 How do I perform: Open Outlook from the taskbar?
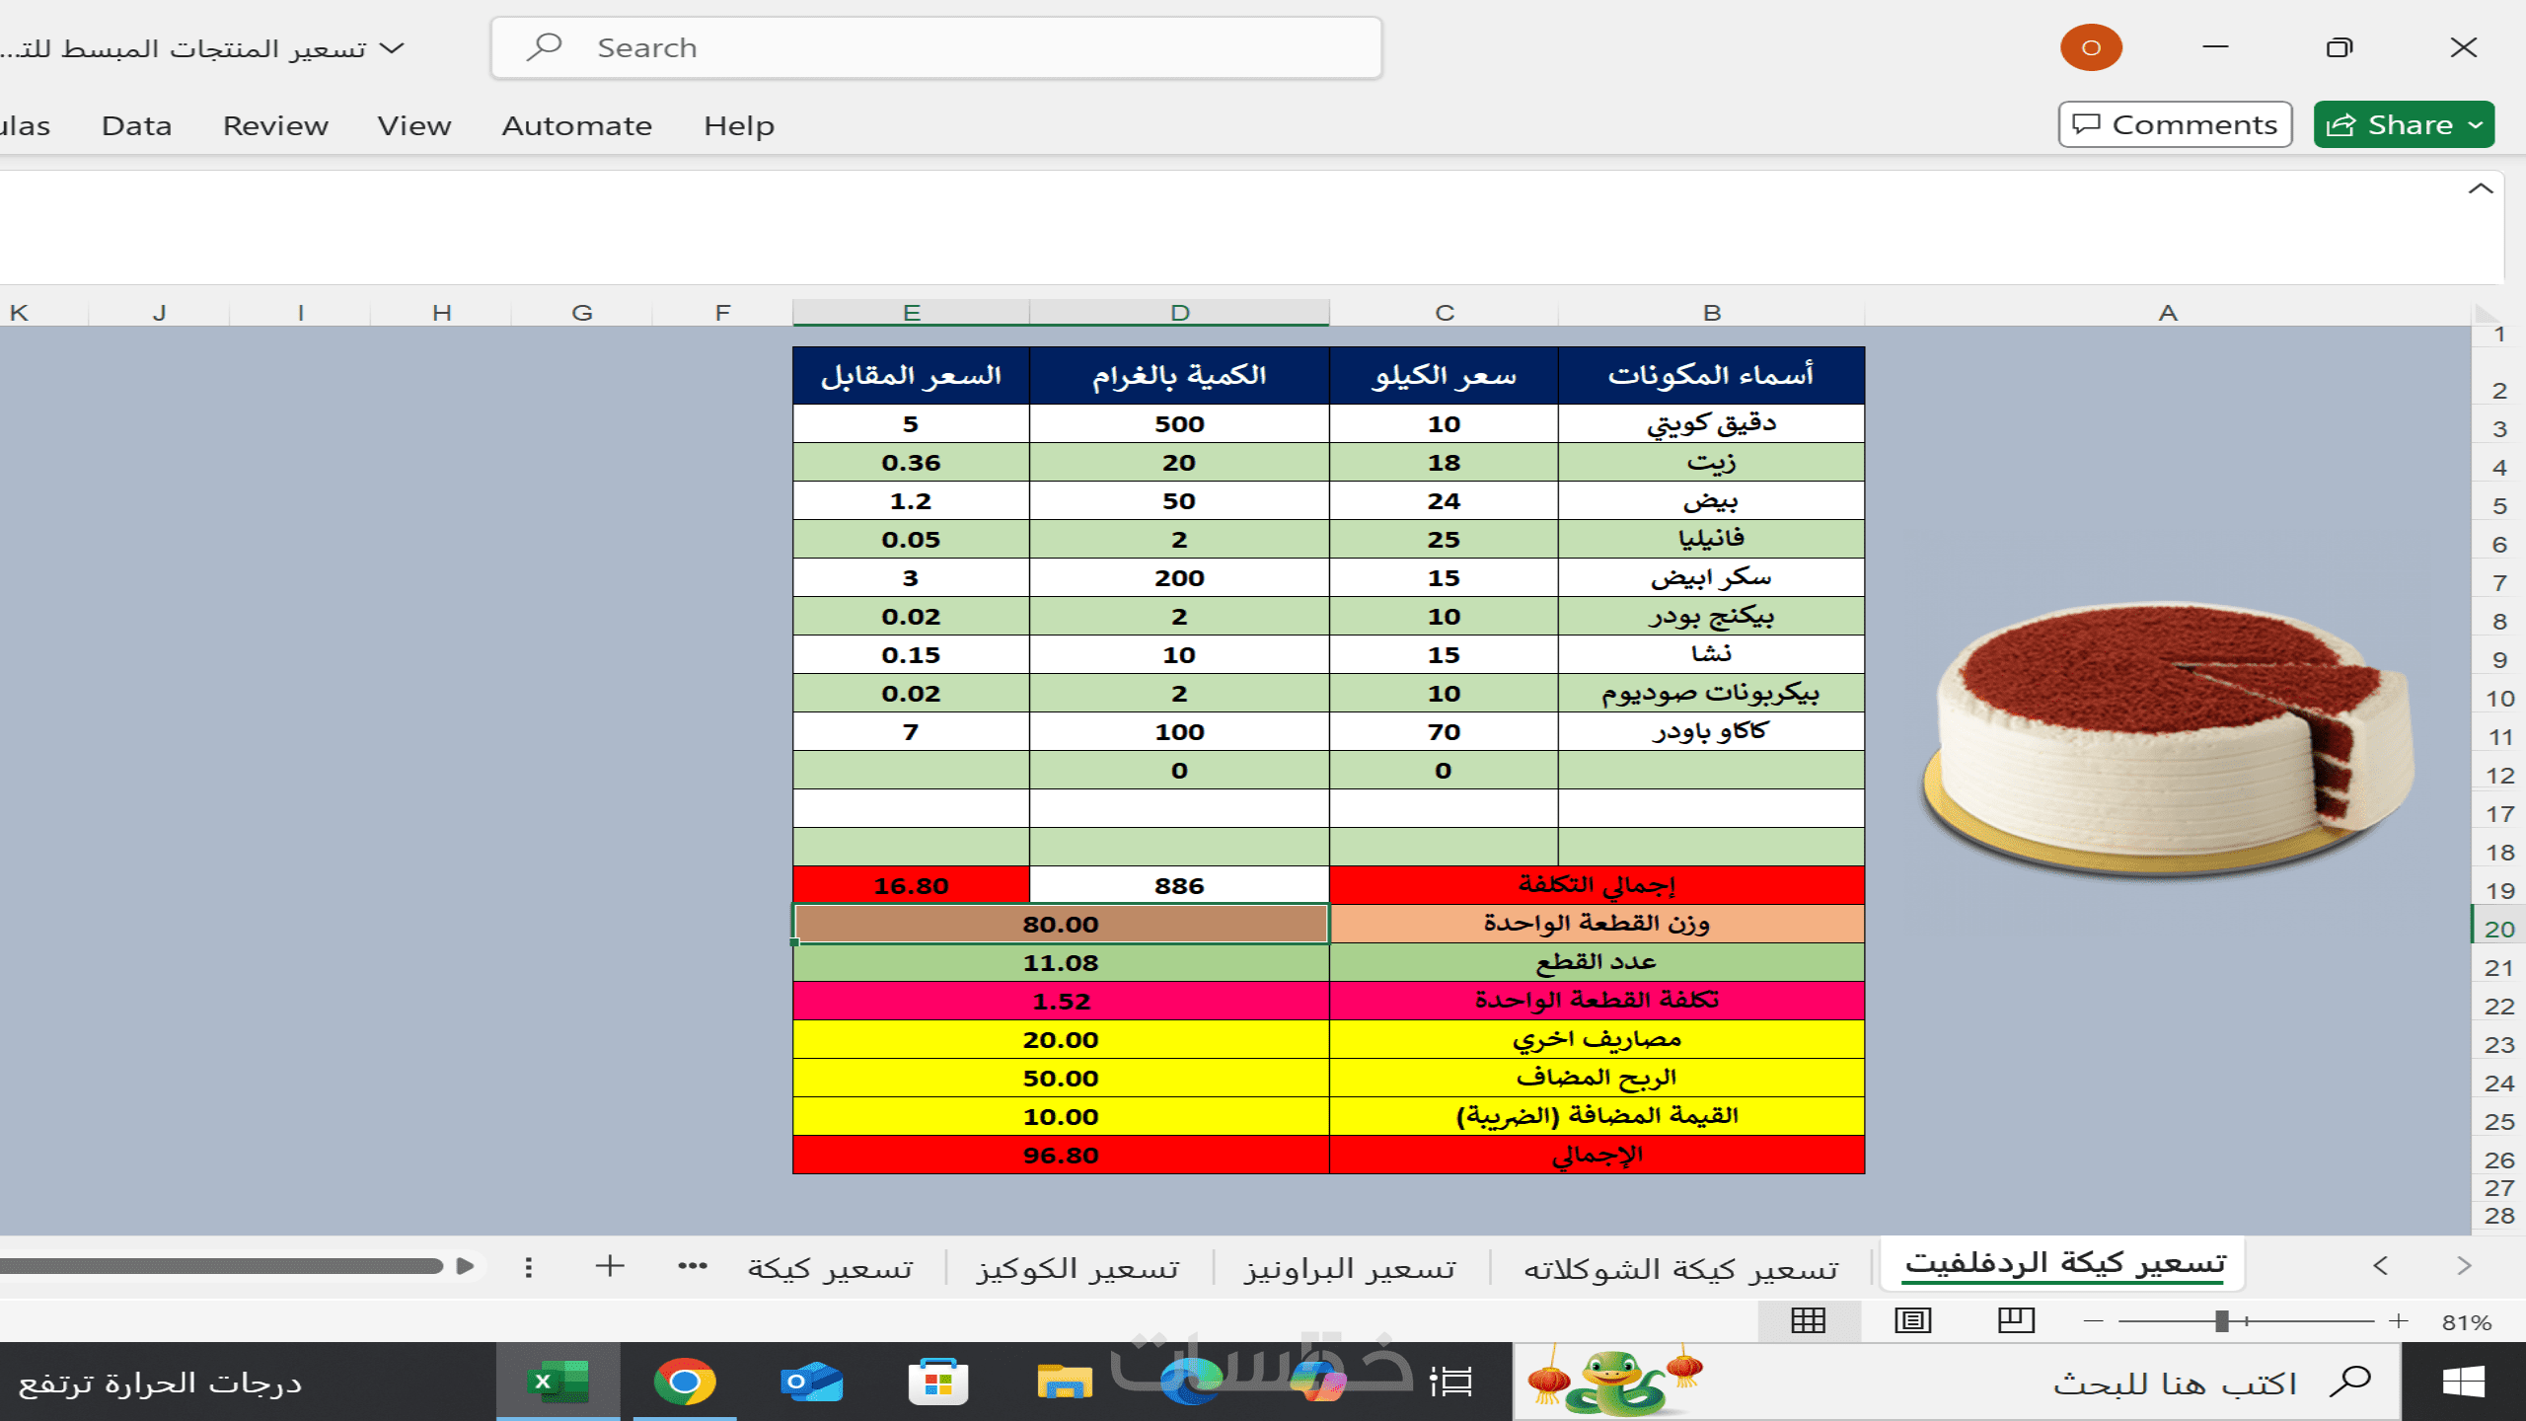(810, 1382)
